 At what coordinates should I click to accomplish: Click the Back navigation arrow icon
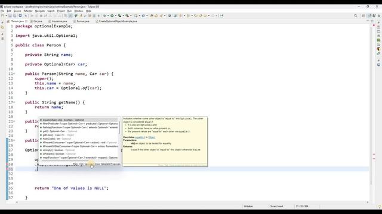point(205,16)
